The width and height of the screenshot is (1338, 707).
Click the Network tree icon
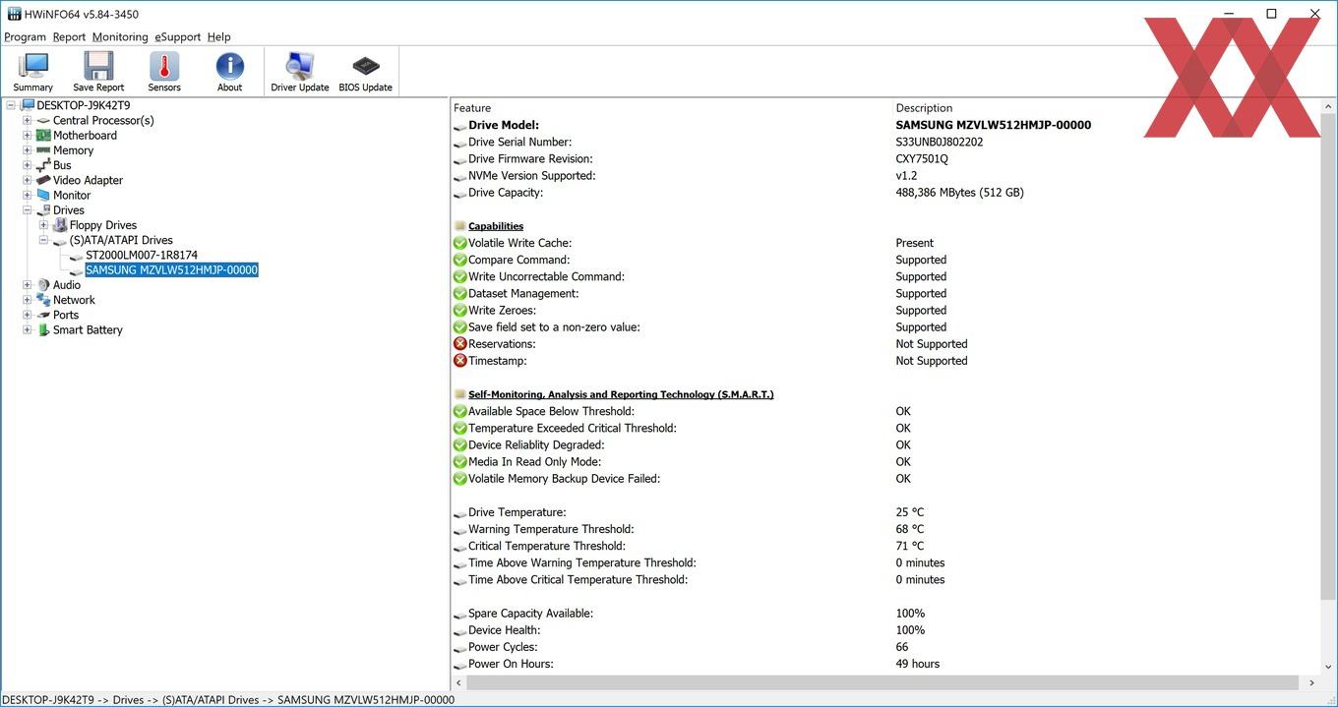point(43,300)
